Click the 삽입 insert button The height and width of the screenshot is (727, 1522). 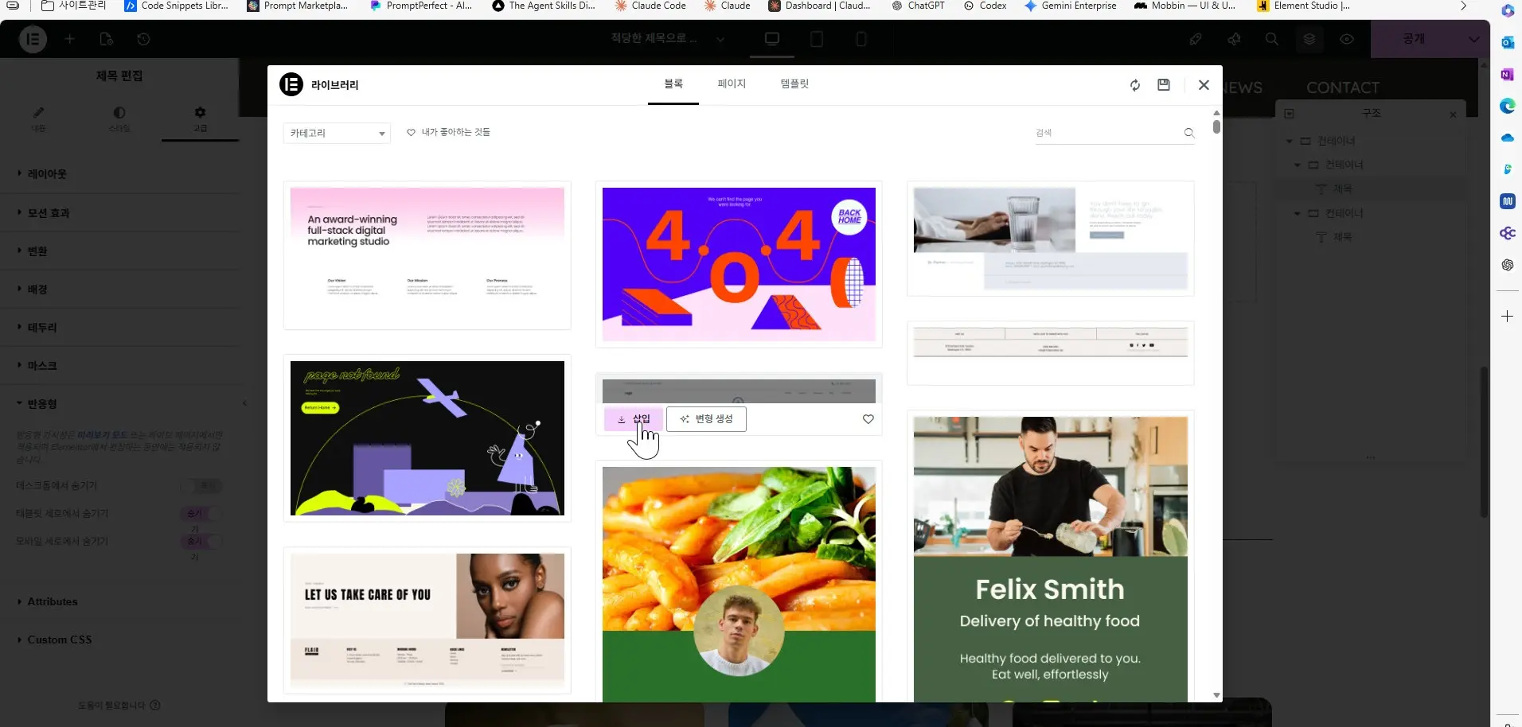(x=634, y=419)
